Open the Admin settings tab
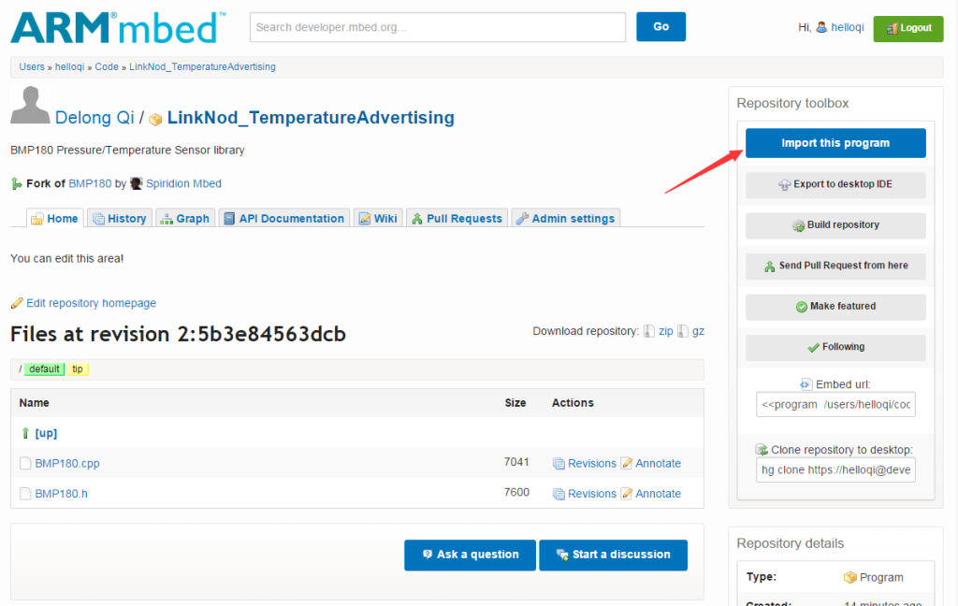Image resolution: width=958 pixels, height=606 pixels. (566, 218)
